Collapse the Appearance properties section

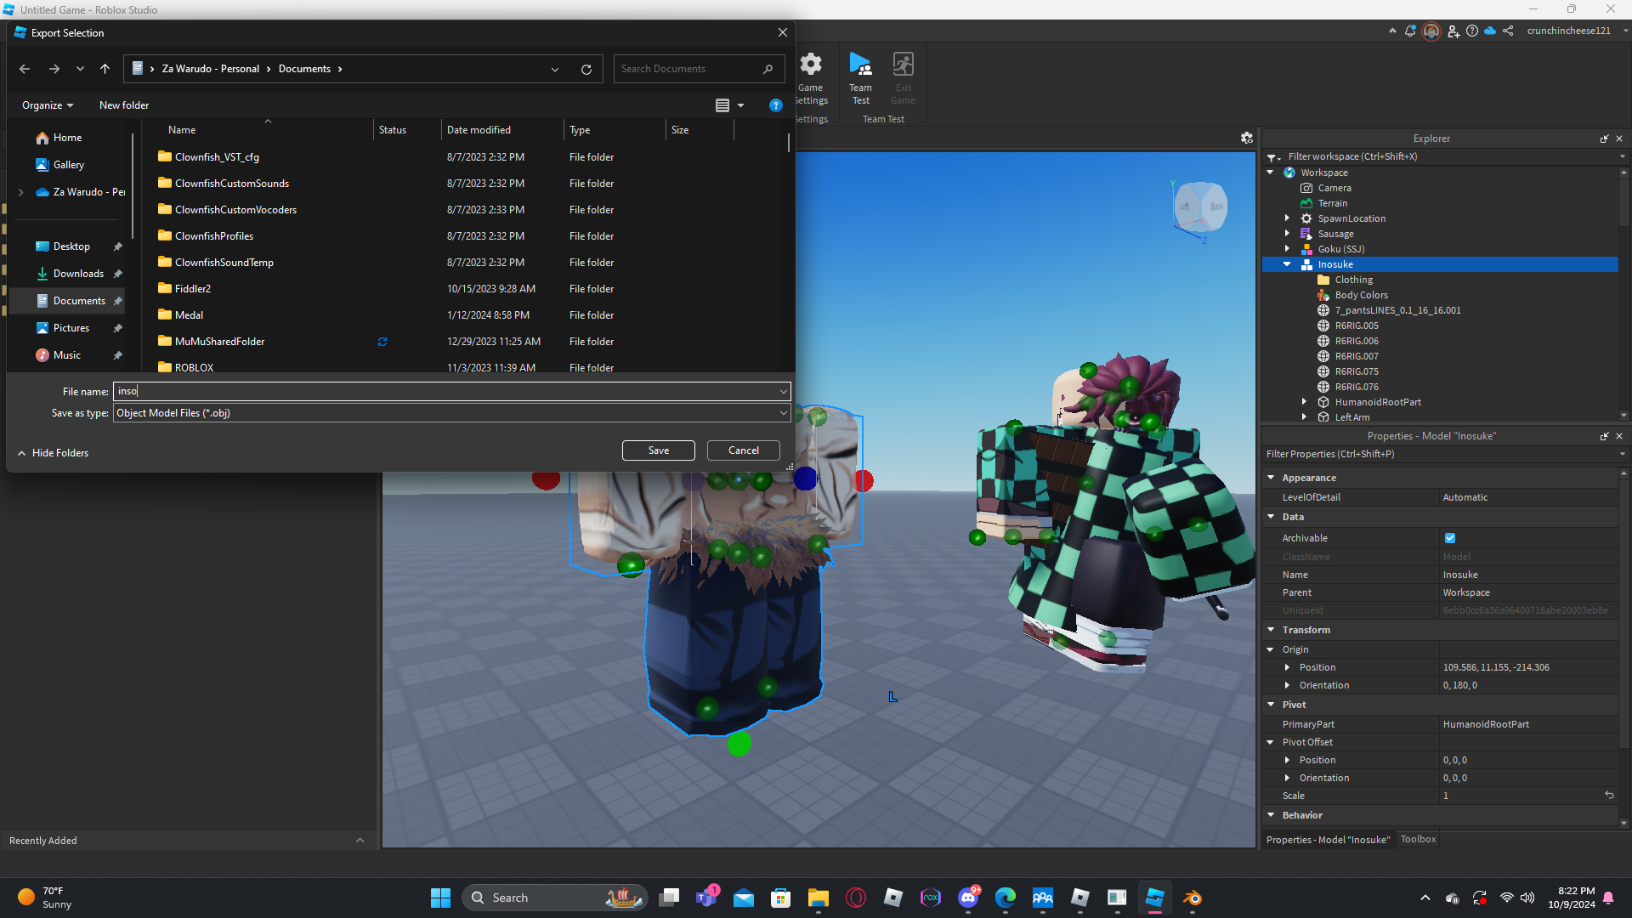pyautogui.click(x=1271, y=478)
